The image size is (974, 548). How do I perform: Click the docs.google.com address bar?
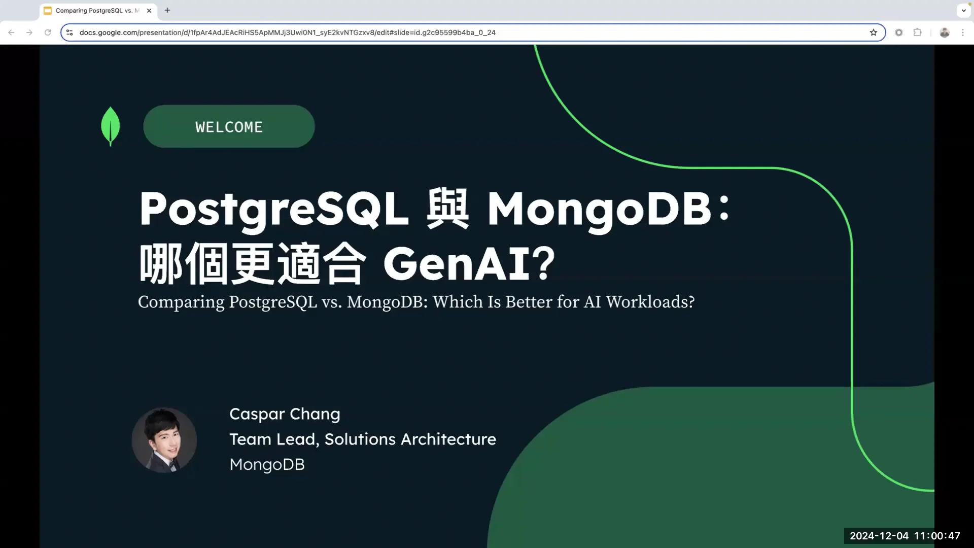(x=304, y=32)
